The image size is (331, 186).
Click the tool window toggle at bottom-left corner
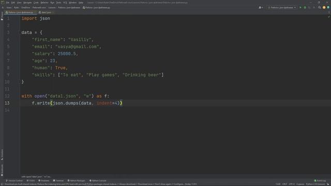coord(2,184)
